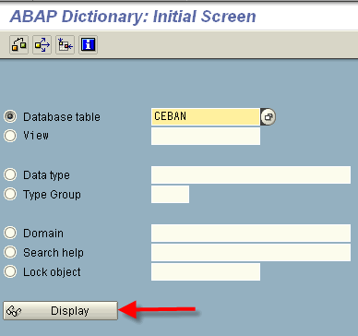358x336 pixels.
Task: Focus the Lock object input field
Action: click(x=206, y=271)
